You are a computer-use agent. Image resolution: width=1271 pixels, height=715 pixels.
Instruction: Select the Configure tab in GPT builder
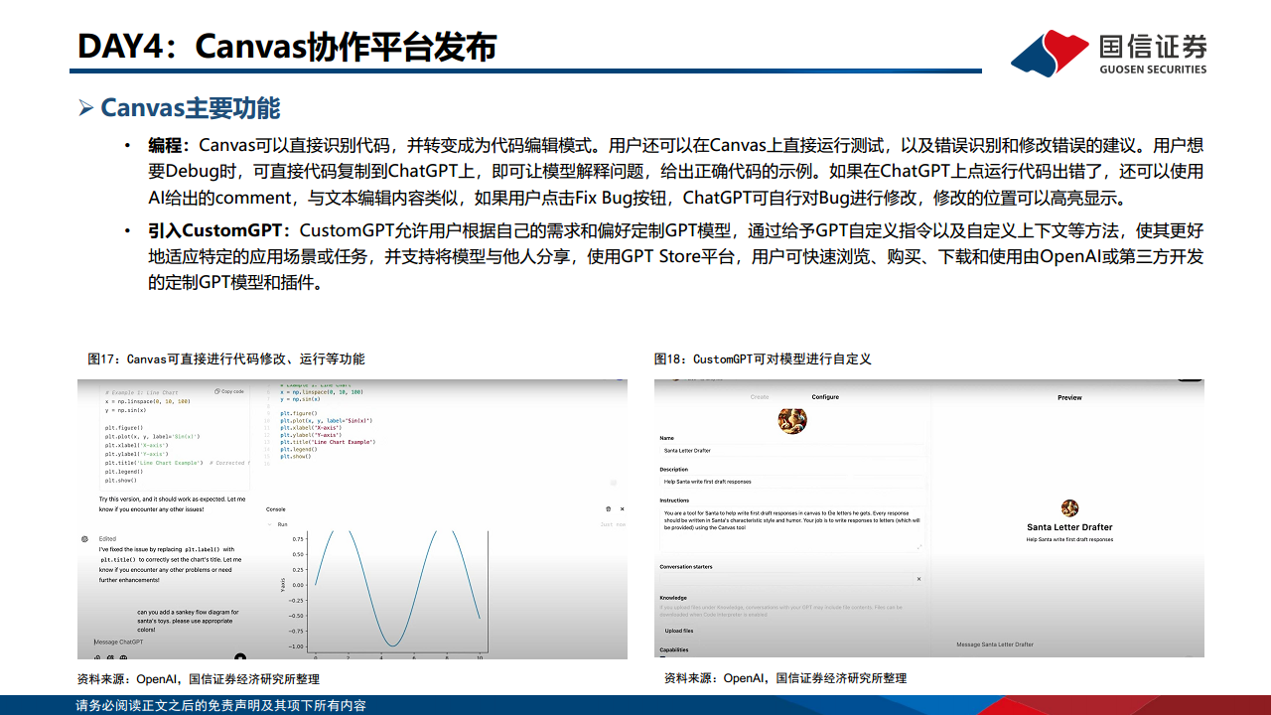pos(825,397)
